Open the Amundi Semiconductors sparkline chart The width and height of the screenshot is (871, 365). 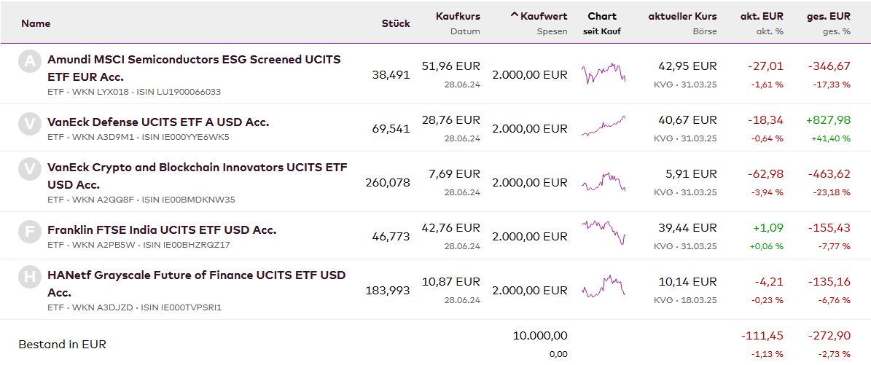[603, 74]
